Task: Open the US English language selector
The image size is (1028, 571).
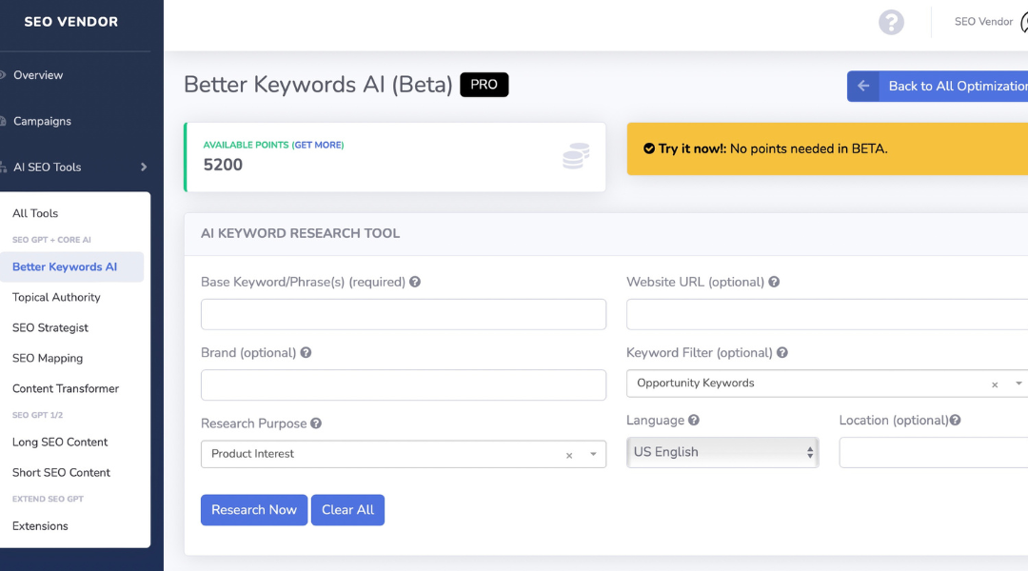Action: [722, 452]
